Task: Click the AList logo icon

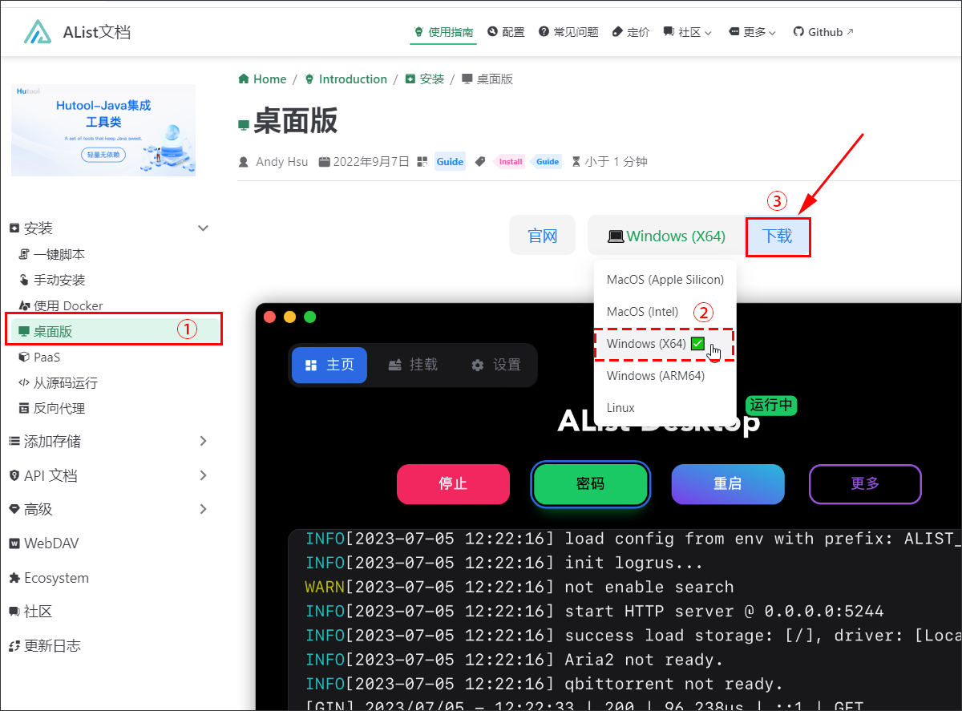Action: (38, 32)
